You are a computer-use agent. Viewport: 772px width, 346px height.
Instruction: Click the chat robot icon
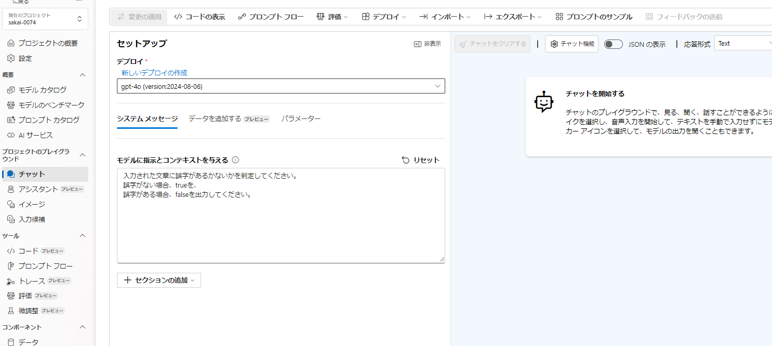pos(543,102)
